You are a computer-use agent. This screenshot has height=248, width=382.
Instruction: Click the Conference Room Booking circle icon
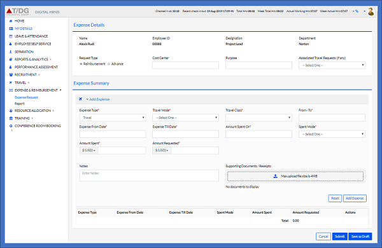(x=11, y=126)
